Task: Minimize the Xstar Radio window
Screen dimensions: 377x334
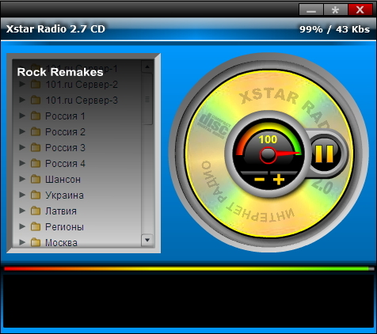Action: [x=311, y=10]
